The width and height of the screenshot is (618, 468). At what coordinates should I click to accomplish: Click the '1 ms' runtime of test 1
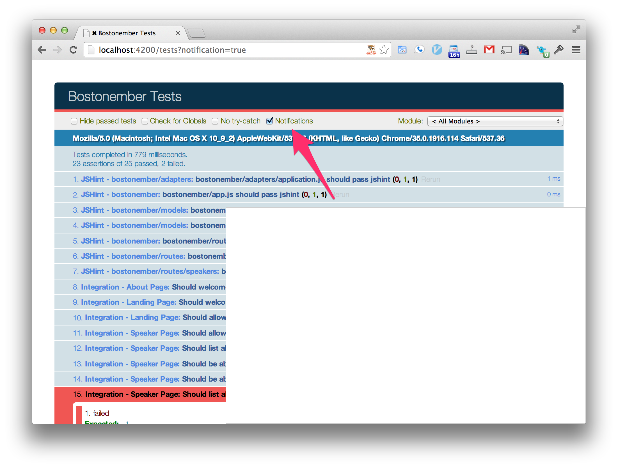pos(554,179)
